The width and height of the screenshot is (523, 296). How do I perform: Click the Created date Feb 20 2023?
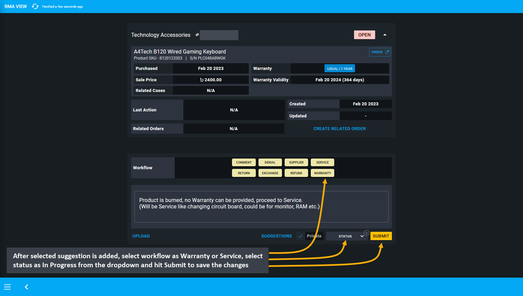pos(366,104)
